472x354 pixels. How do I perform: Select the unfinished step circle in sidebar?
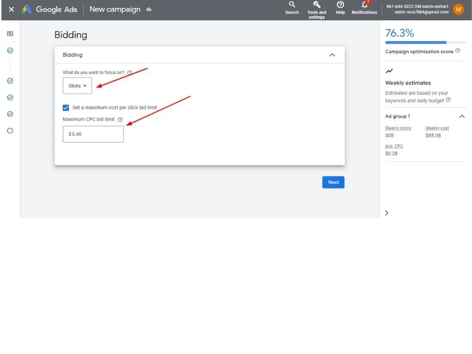click(x=10, y=131)
